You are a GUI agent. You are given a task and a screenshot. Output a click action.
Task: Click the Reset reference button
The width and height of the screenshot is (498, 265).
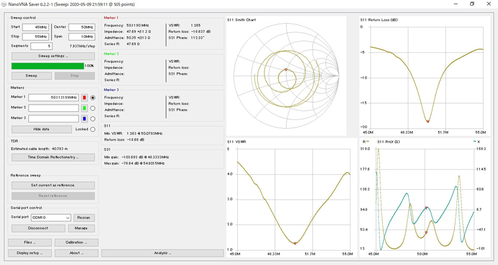coord(53,196)
